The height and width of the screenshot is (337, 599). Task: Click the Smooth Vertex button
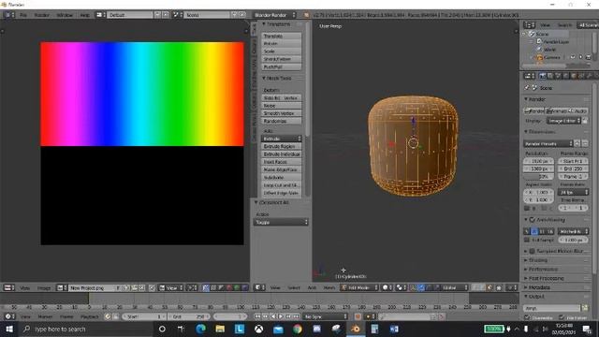click(282, 113)
